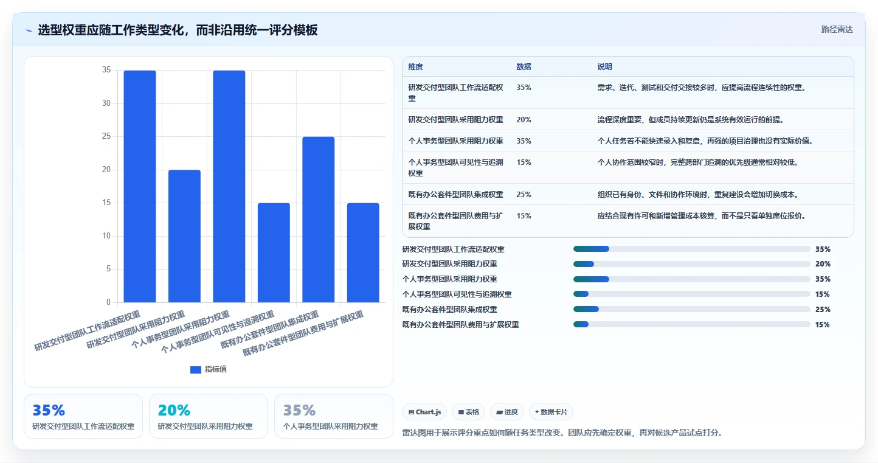Click the description starting 个人任务若不能快速录入
Screen dimensions: 878x463
click(x=705, y=141)
